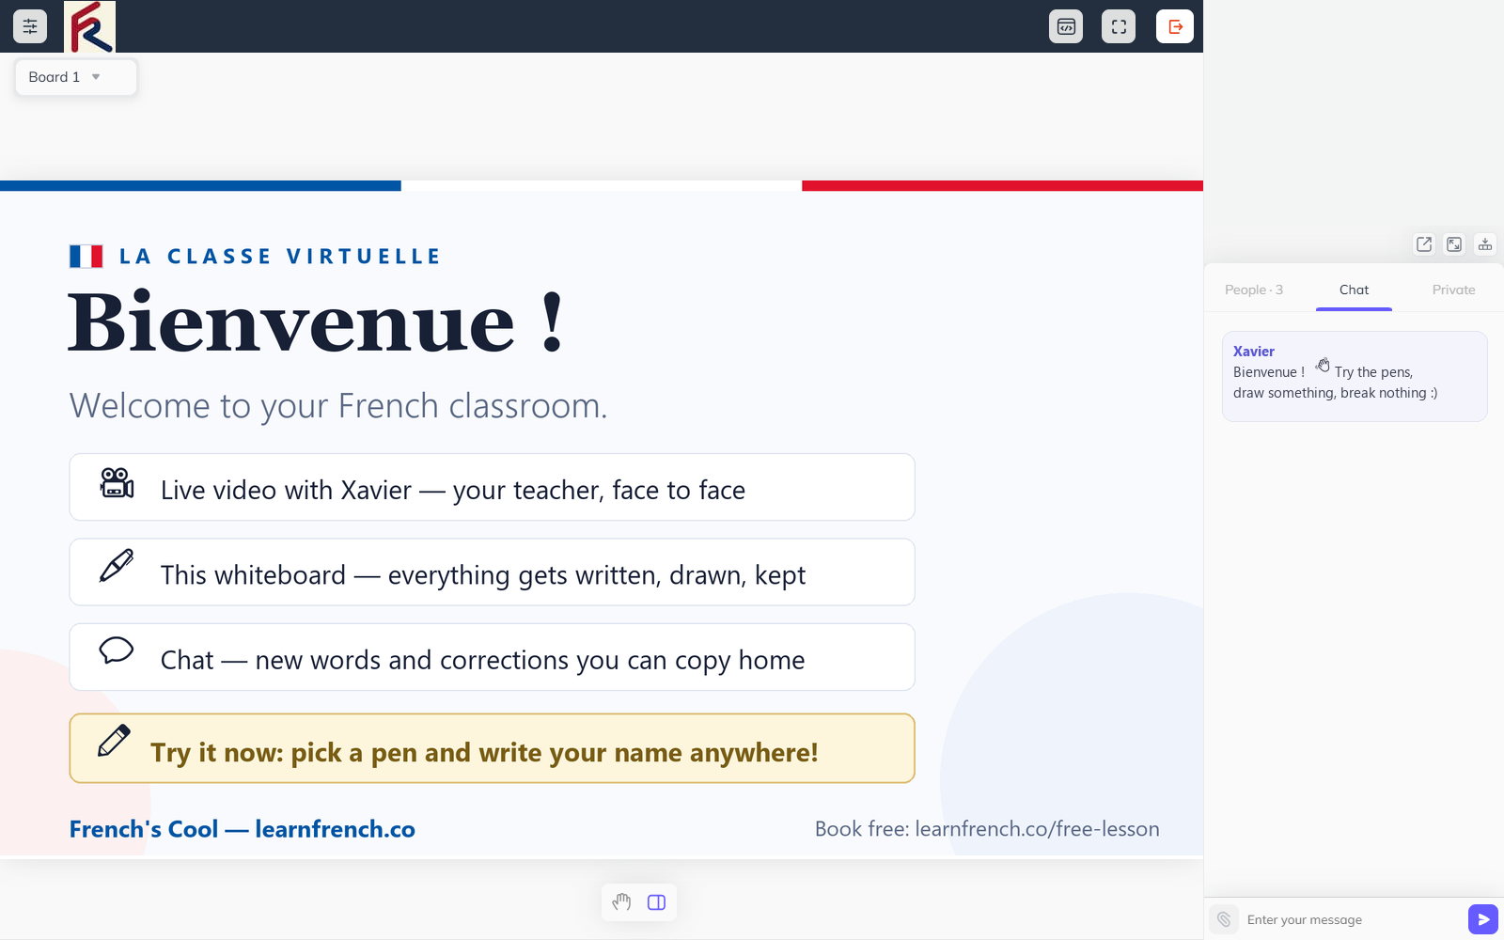Open French's Cool — learnfrench.co link
The width and height of the screenshot is (1504, 940).
click(243, 829)
